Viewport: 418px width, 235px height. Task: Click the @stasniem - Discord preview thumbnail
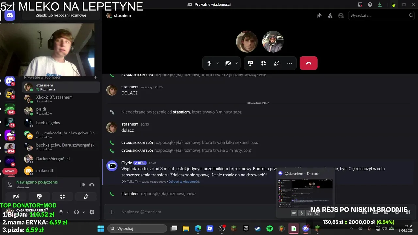(305, 193)
